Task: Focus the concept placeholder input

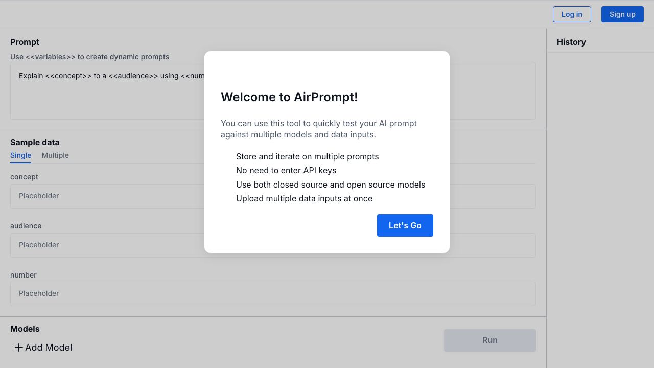Action: tap(273, 196)
